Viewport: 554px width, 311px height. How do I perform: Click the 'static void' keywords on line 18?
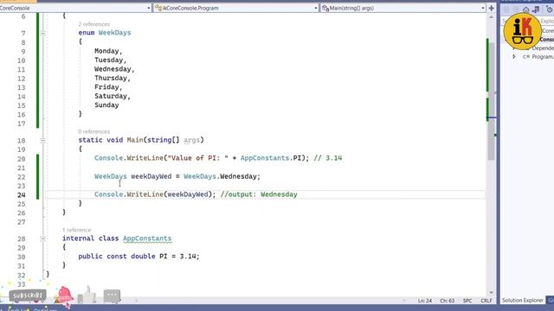click(x=100, y=140)
